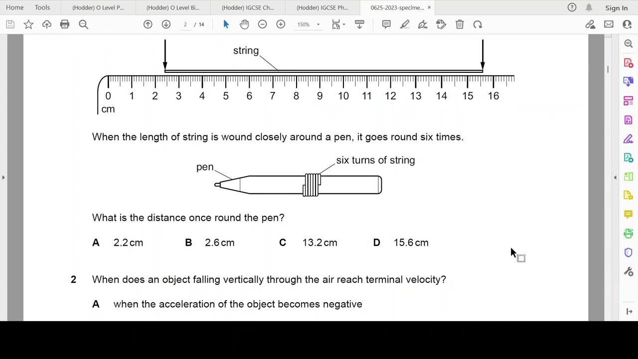Open the sign document pen tool

click(x=423, y=24)
